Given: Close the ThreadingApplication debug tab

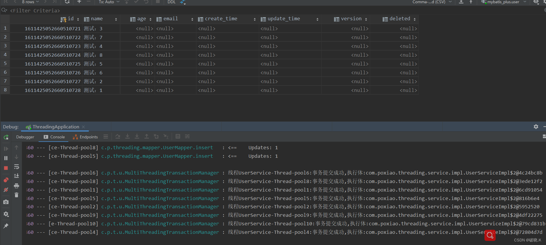Looking at the screenshot, I should tap(83, 127).
